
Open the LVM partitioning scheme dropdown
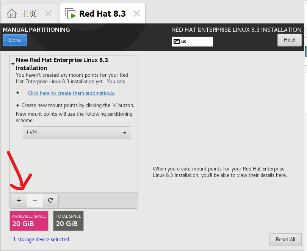click(x=77, y=133)
